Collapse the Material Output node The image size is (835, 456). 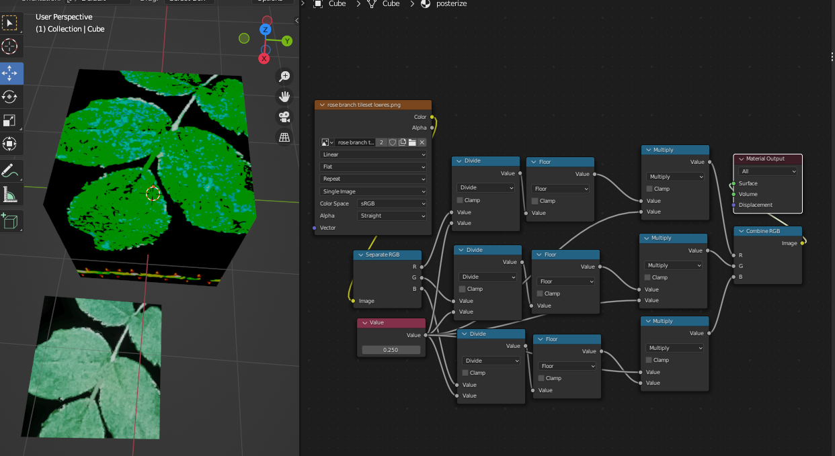click(x=741, y=159)
